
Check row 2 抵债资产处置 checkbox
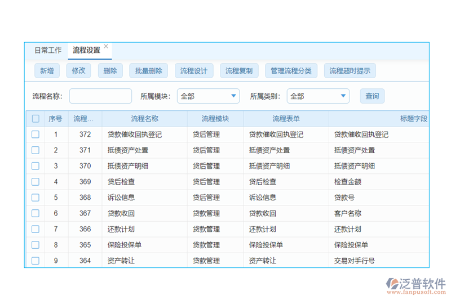[x=36, y=150]
